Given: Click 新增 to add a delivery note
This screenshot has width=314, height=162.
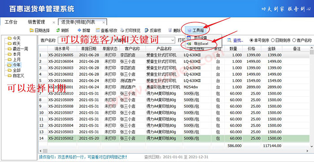Looking at the screenshot, I should coord(84,31).
